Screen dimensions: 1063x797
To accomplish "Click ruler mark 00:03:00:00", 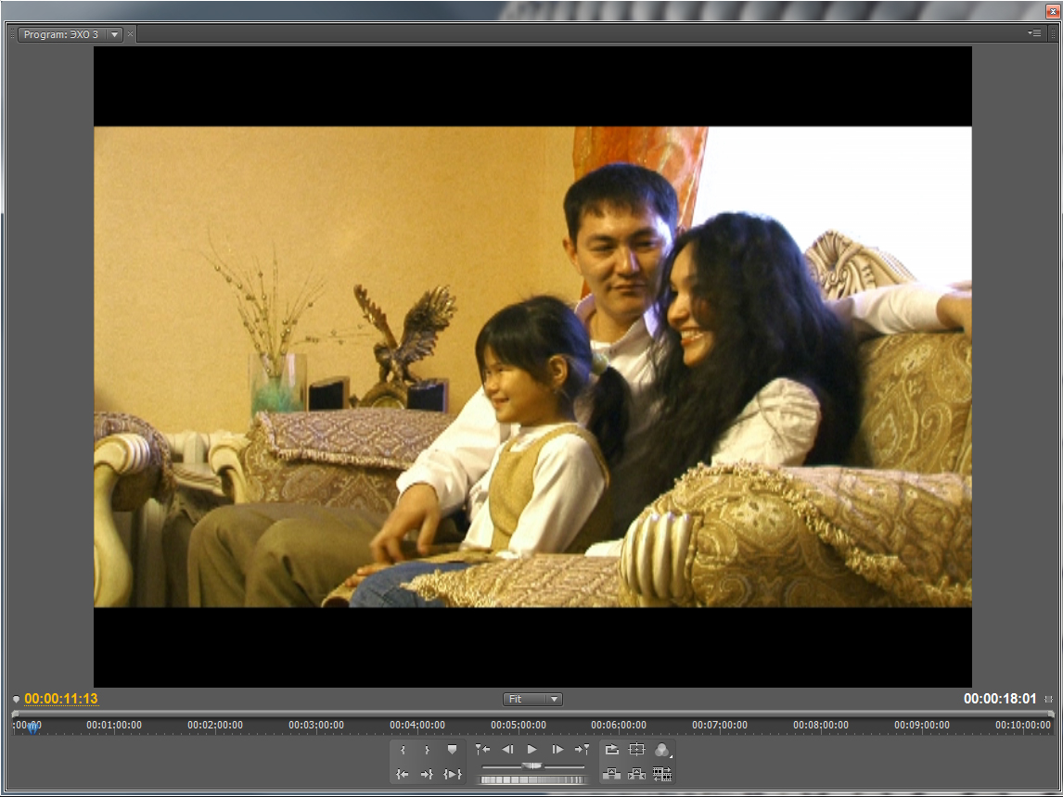I will click(316, 725).
